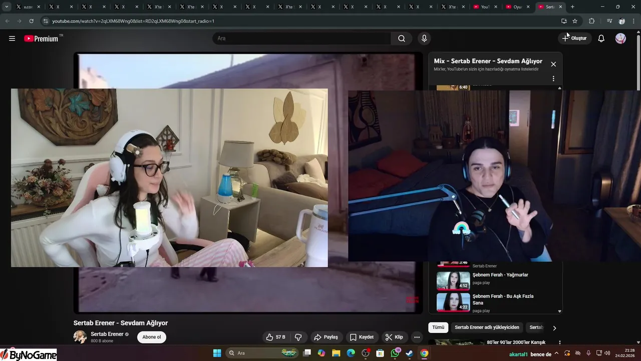This screenshot has height=361, width=641.
Task: Expand hidden system tray icons chevron
Action: 556,353
